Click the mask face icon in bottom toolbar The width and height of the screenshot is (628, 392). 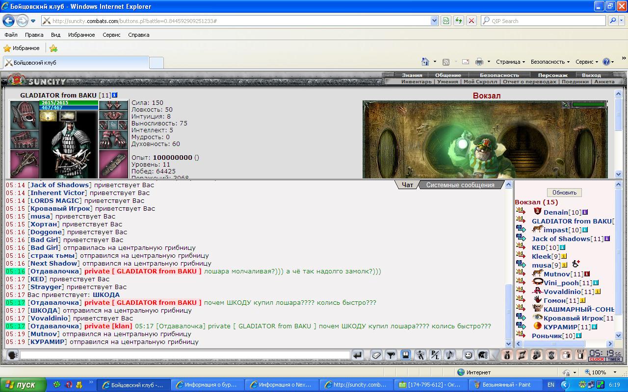coord(552,355)
